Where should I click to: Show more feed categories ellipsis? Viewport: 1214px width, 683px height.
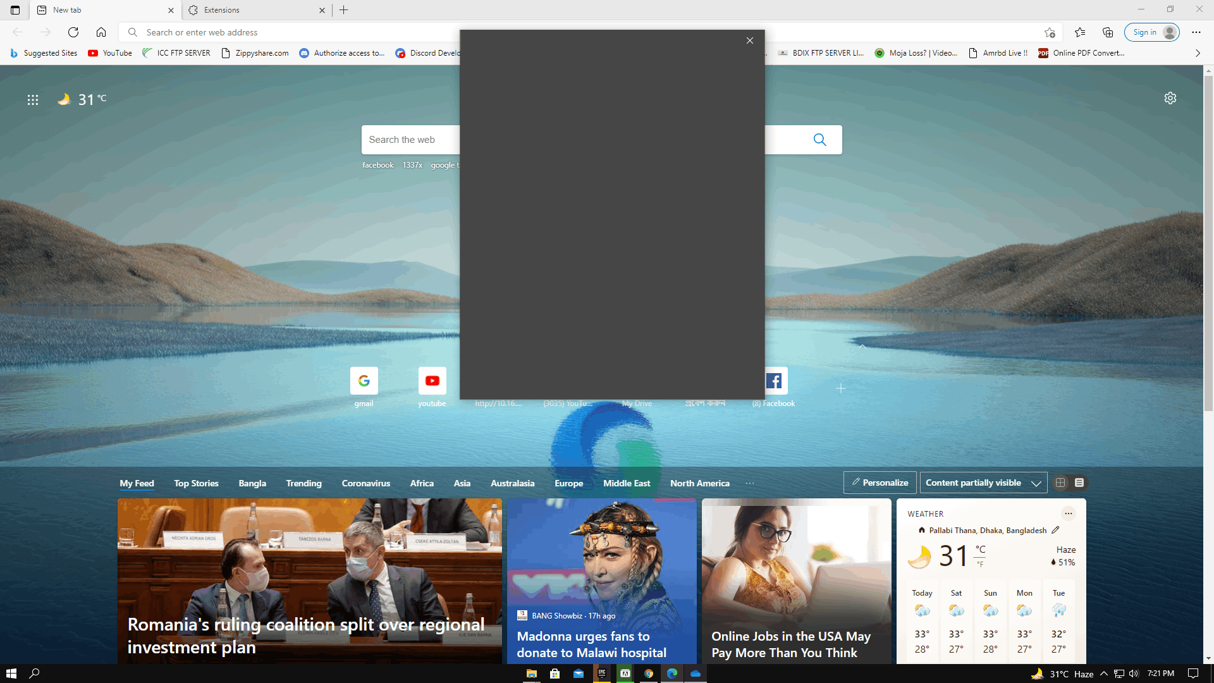(750, 483)
